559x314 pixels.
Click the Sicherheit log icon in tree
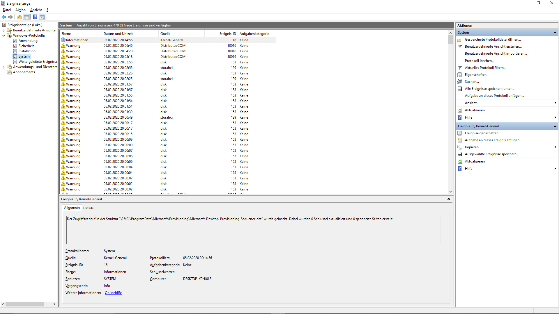pos(15,46)
